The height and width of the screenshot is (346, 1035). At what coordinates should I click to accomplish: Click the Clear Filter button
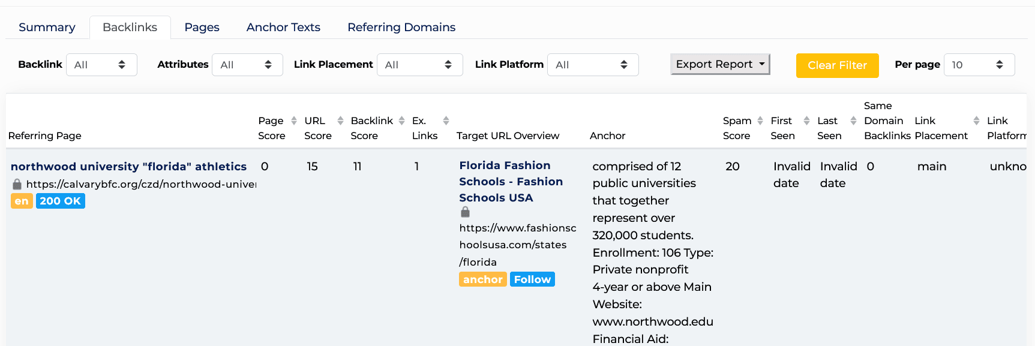[x=837, y=65]
